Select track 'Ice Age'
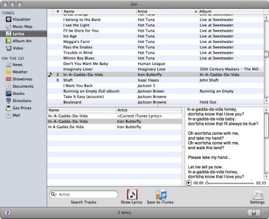269x219 pixels. click(155, 36)
